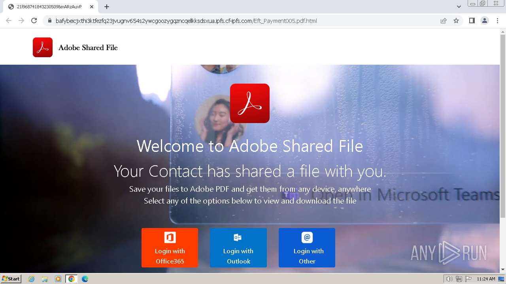Click the Adobe logo in page header
Screen dimensions: 506x284
coord(43,47)
